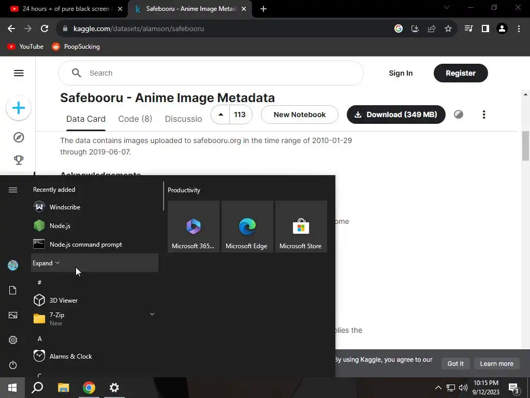The height and width of the screenshot is (398, 530).
Task: Click the blue plus Create button
Action: 19,108
